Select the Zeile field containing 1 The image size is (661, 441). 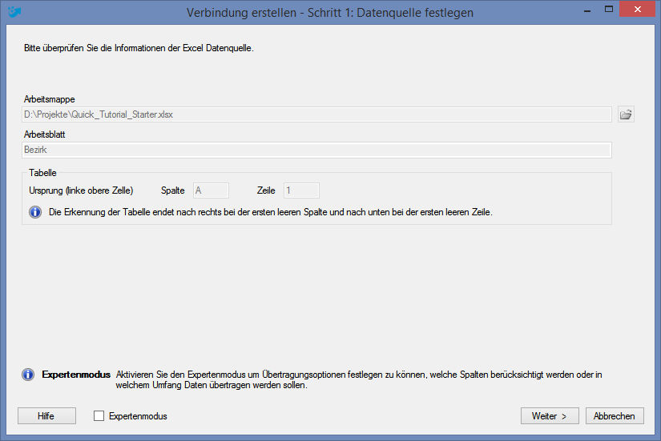[x=301, y=190]
